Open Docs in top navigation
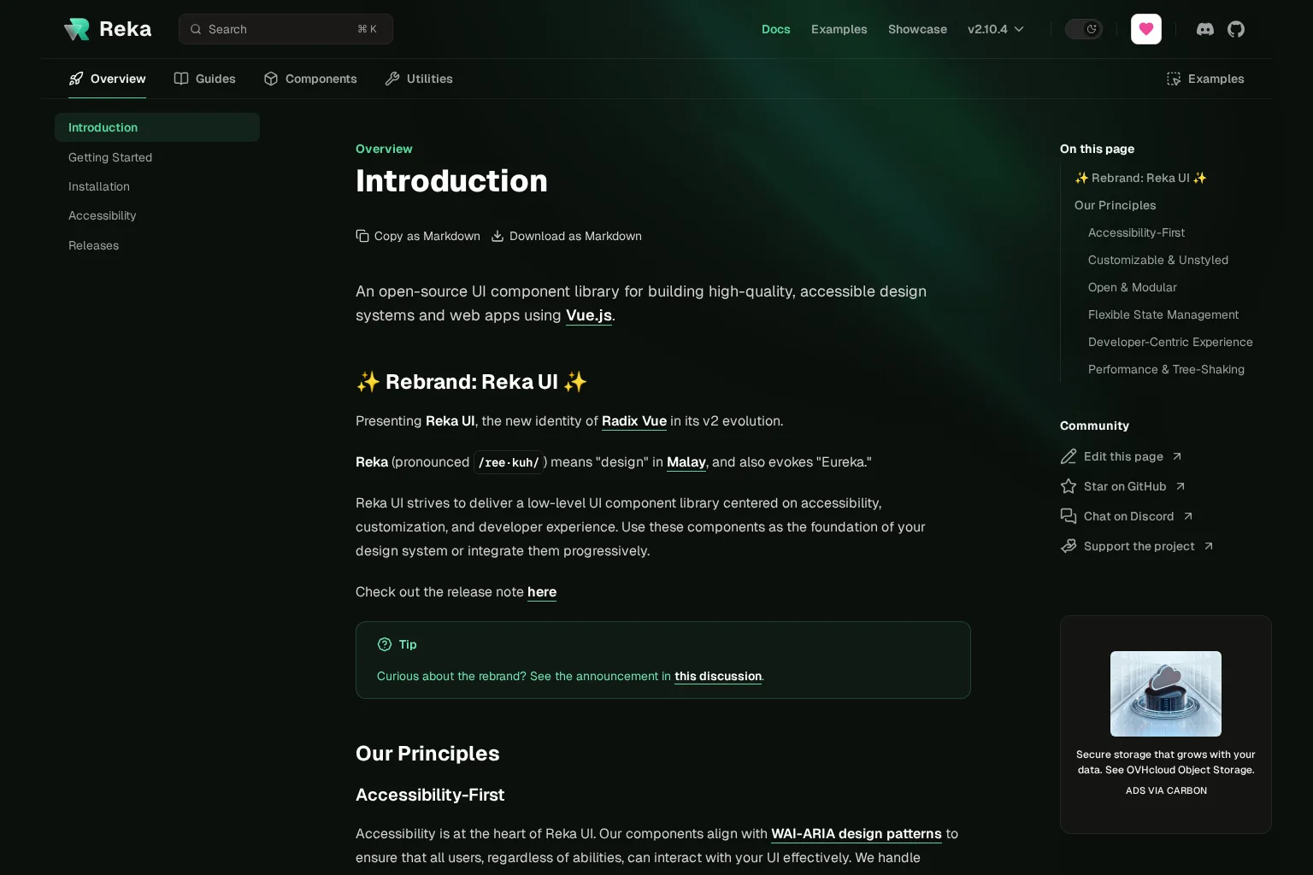Image resolution: width=1313 pixels, height=875 pixels. pos(776,29)
